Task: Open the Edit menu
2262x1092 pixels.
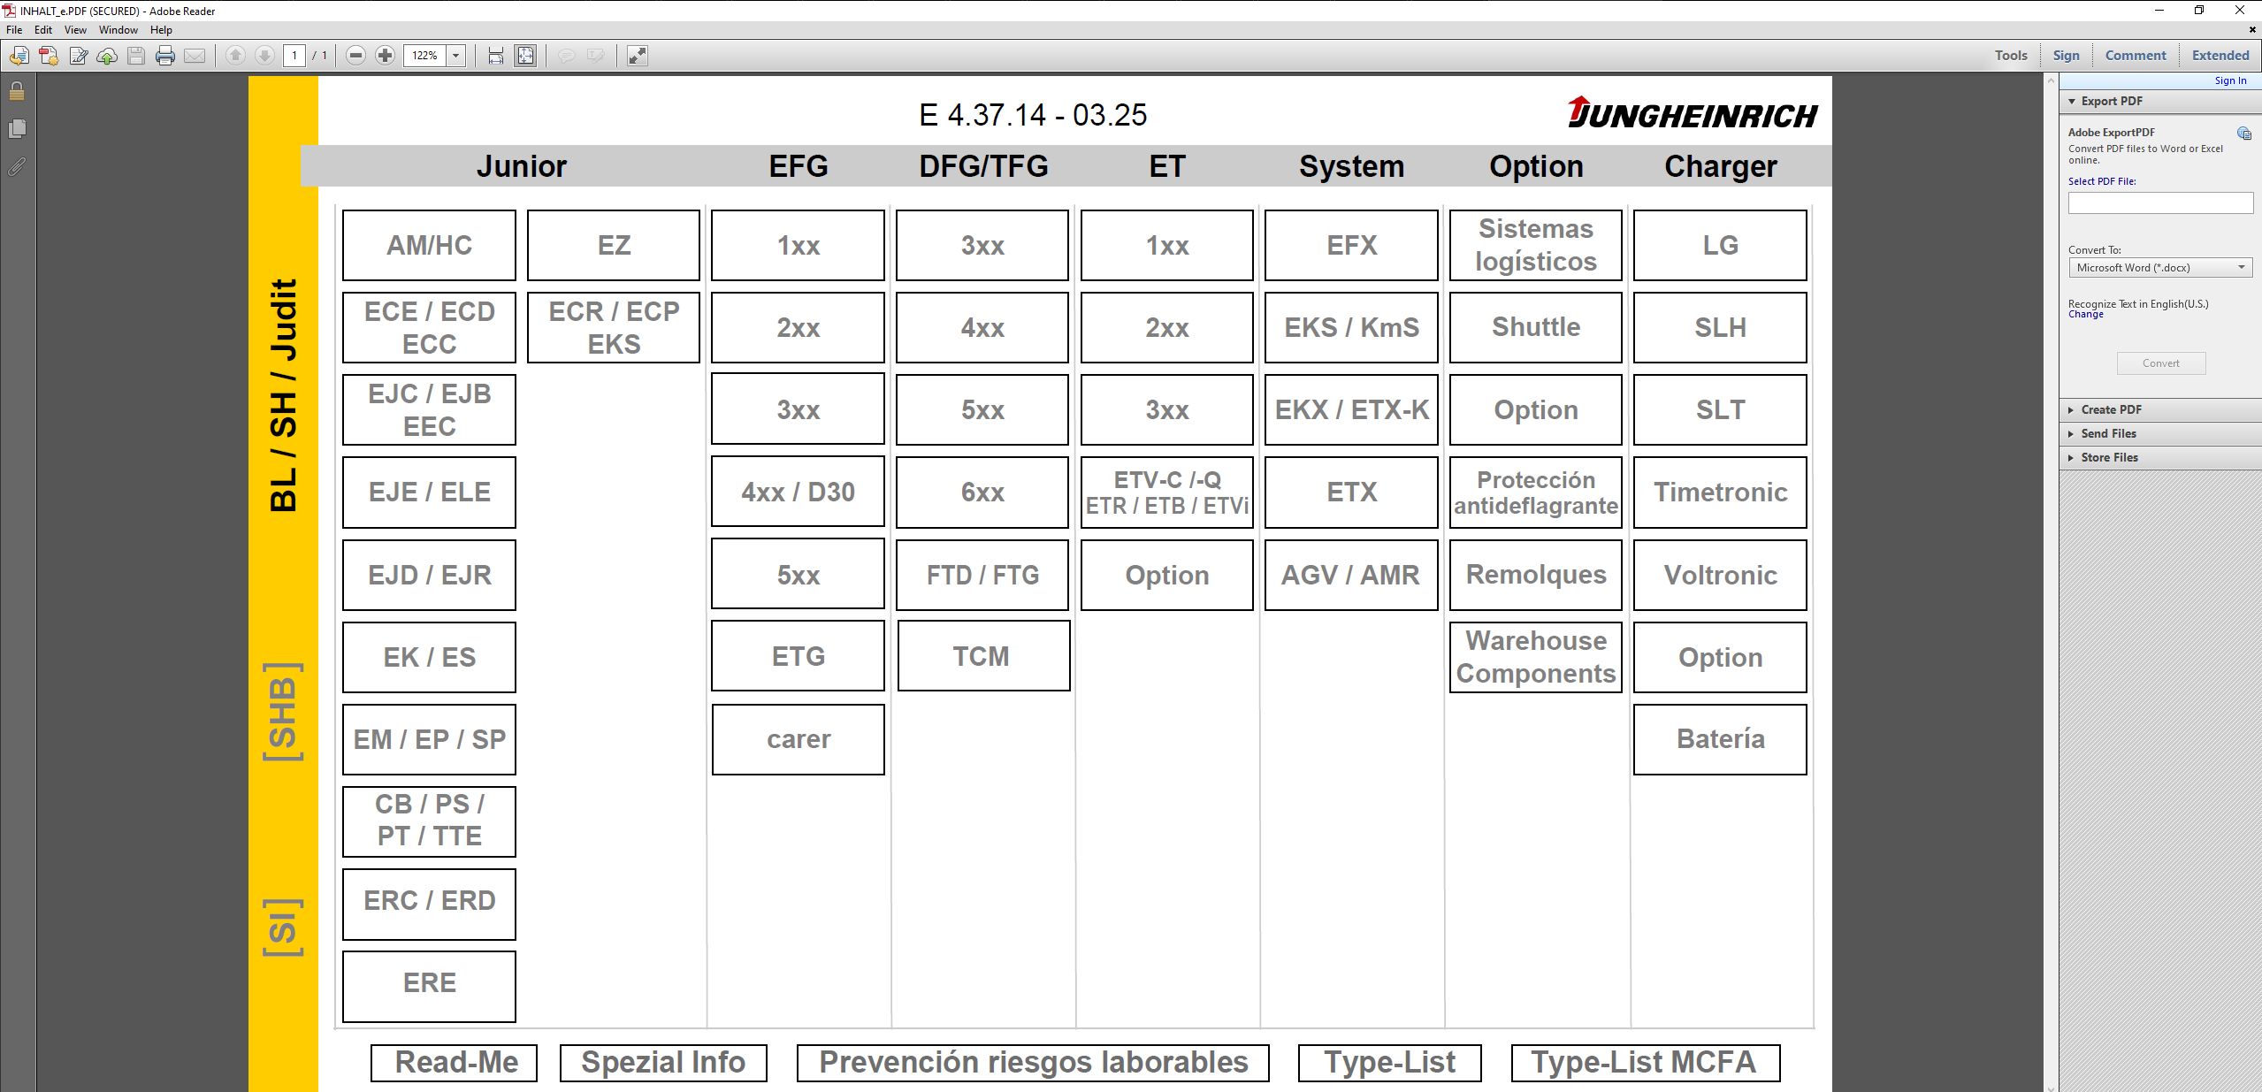Action: click(43, 30)
